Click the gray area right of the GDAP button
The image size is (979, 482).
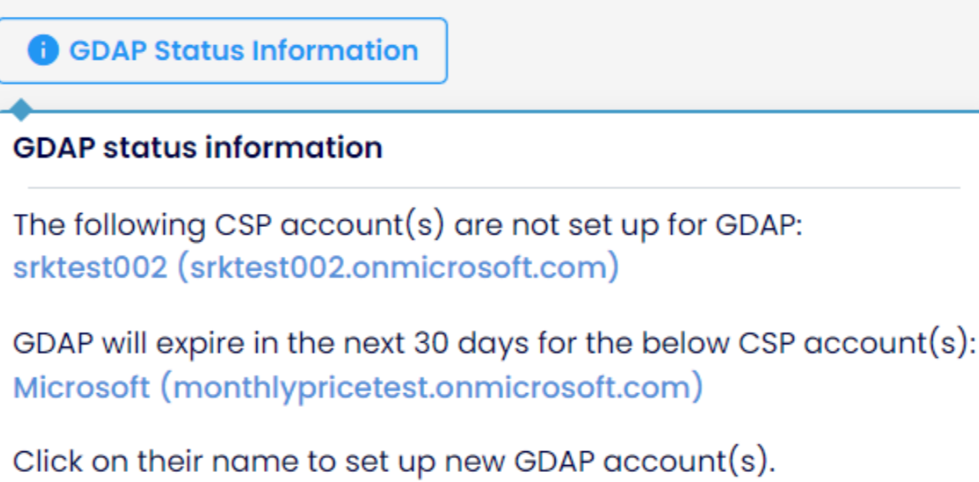[713, 51]
